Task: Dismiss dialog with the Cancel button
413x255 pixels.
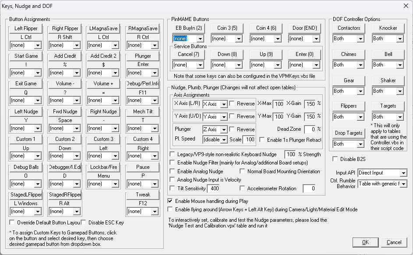Action: (x=394, y=242)
